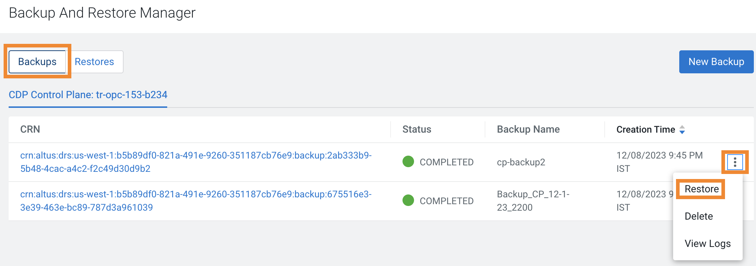Click the Status column header

tap(416, 129)
